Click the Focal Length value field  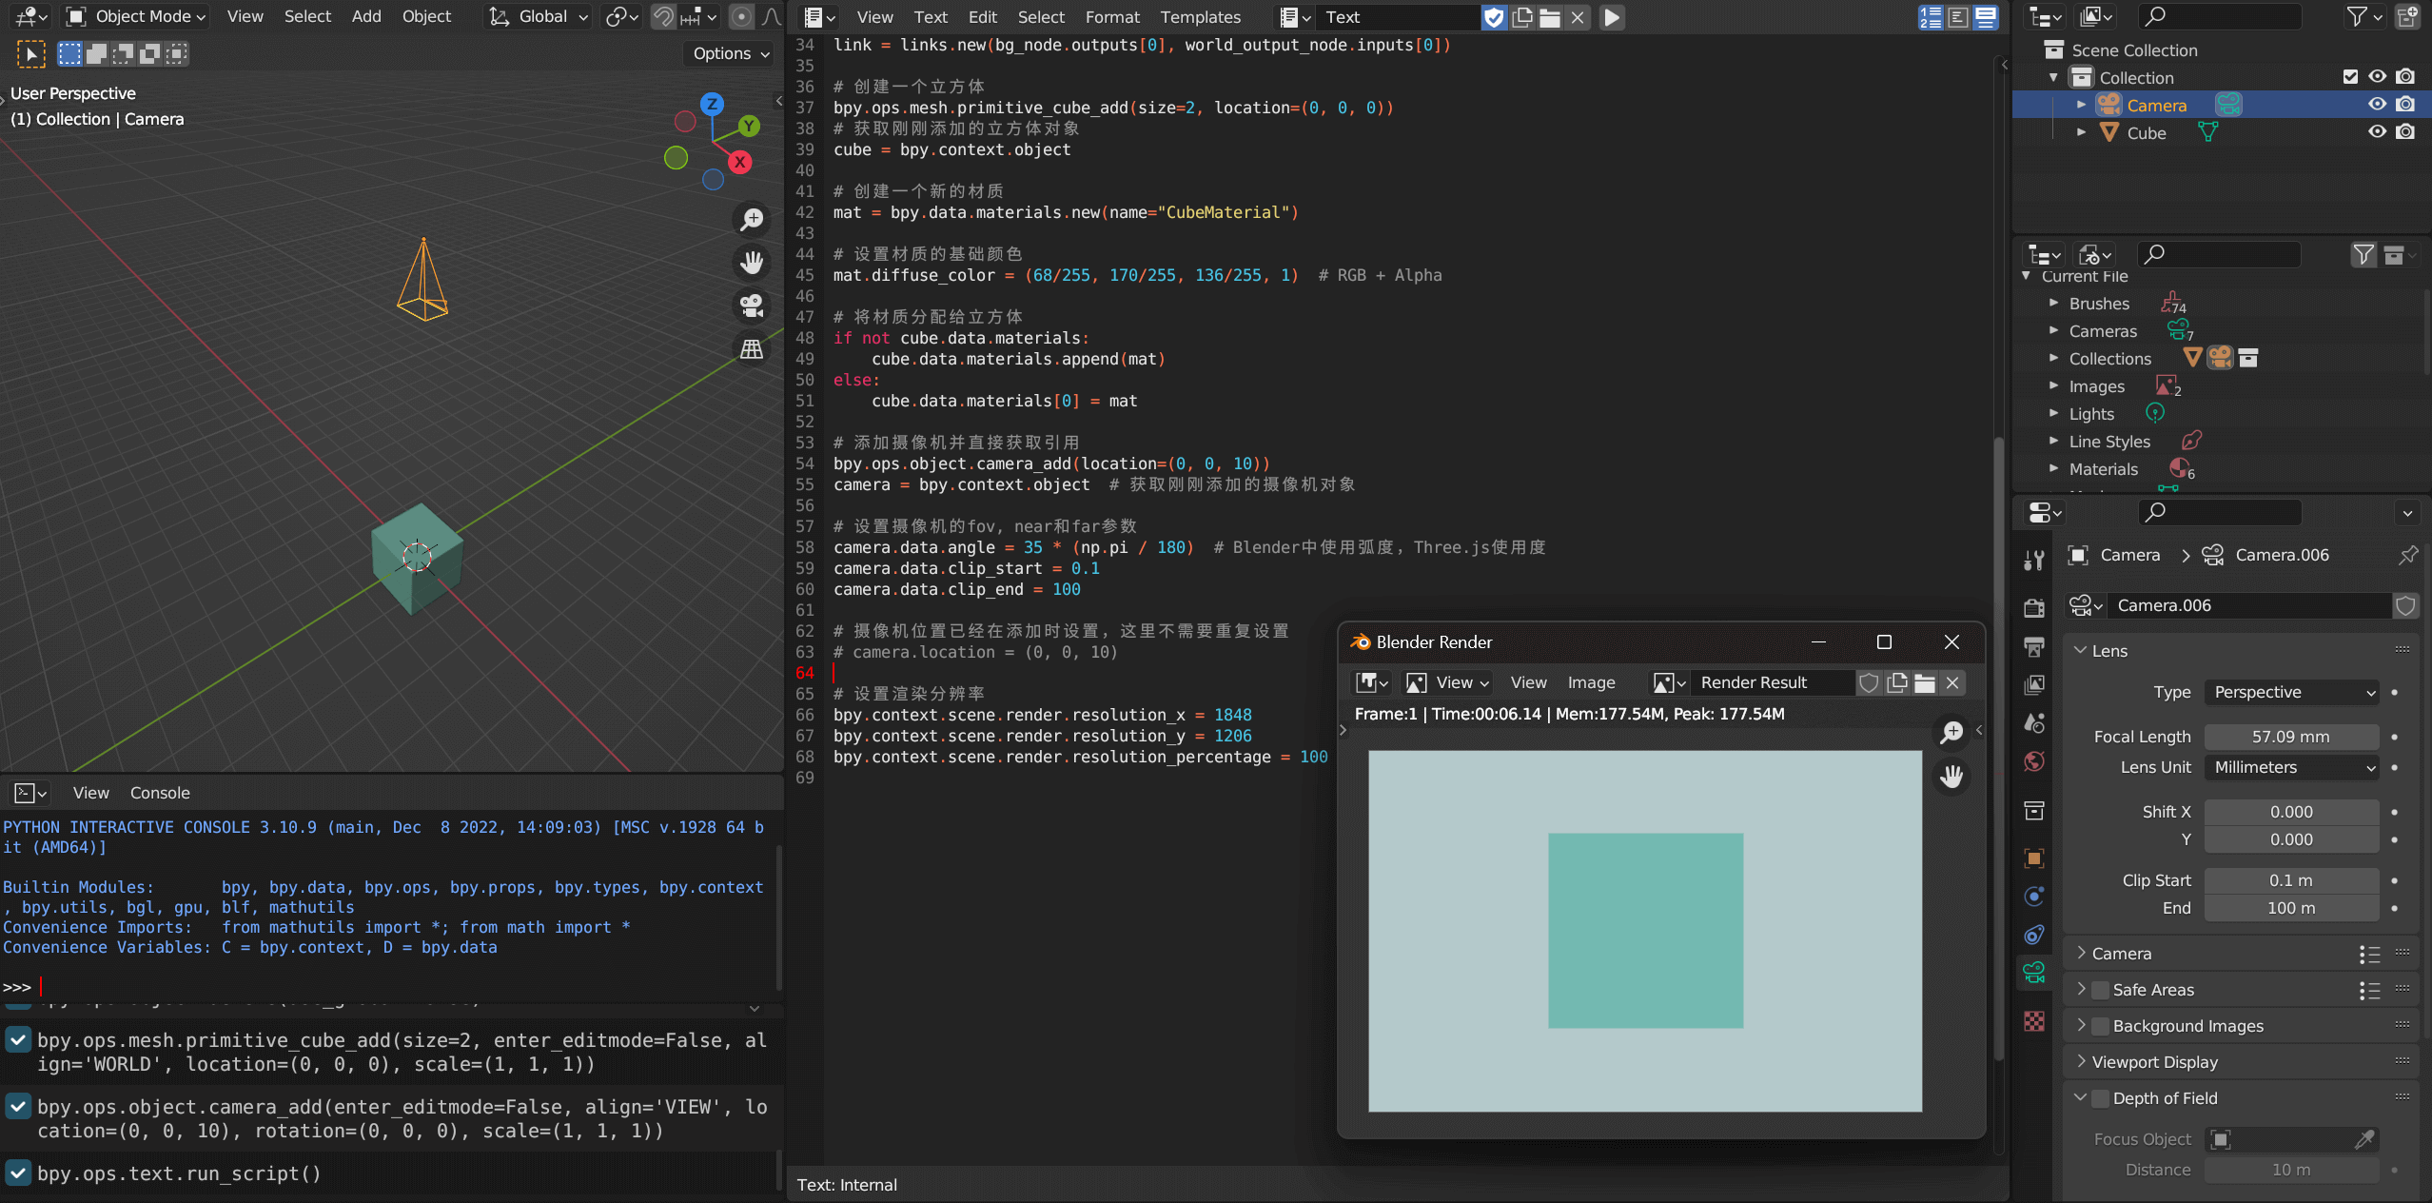(x=2291, y=737)
